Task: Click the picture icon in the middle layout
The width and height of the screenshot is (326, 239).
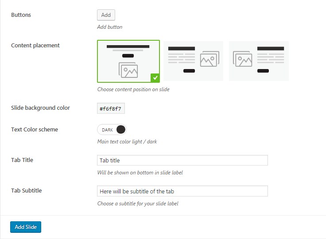Action: pos(210,58)
